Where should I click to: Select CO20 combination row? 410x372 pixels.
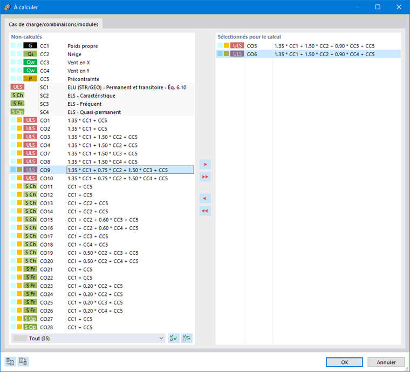[x=102, y=261]
